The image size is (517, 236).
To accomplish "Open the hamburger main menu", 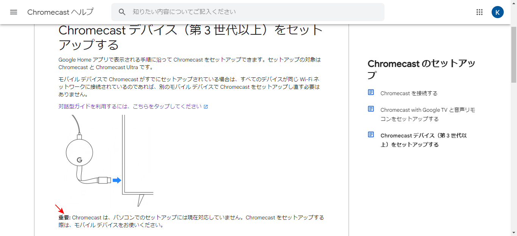I will (14, 12).
